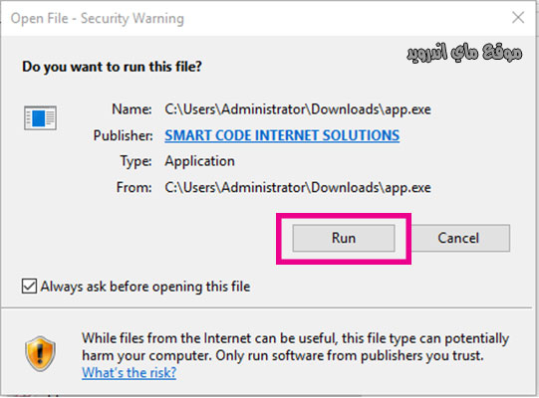Cancel the security warning dialog

pos(458,238)
